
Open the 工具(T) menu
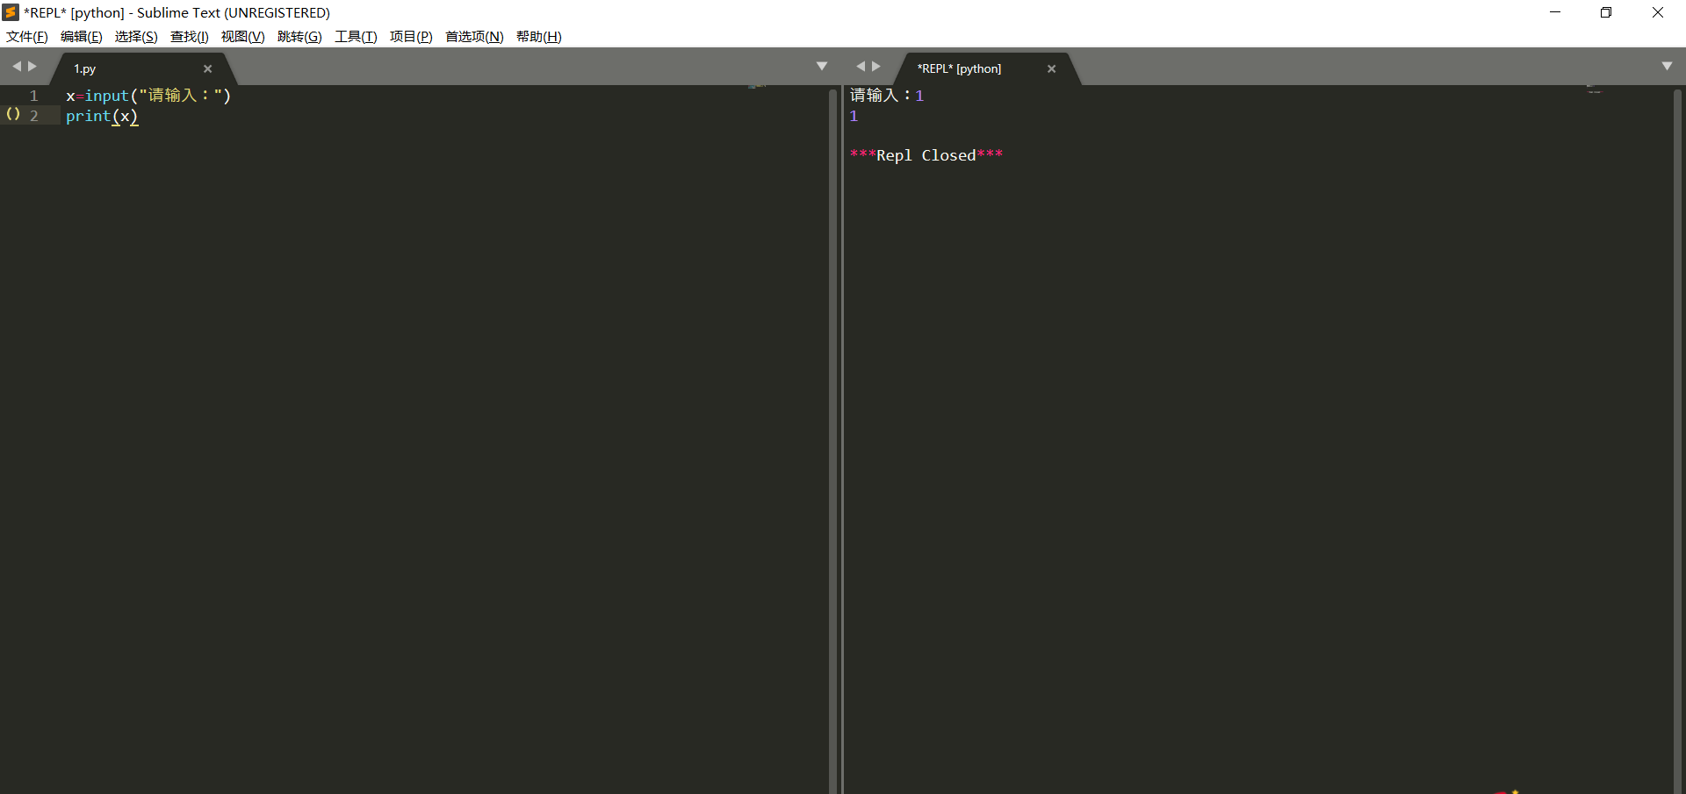coord(356,37)
